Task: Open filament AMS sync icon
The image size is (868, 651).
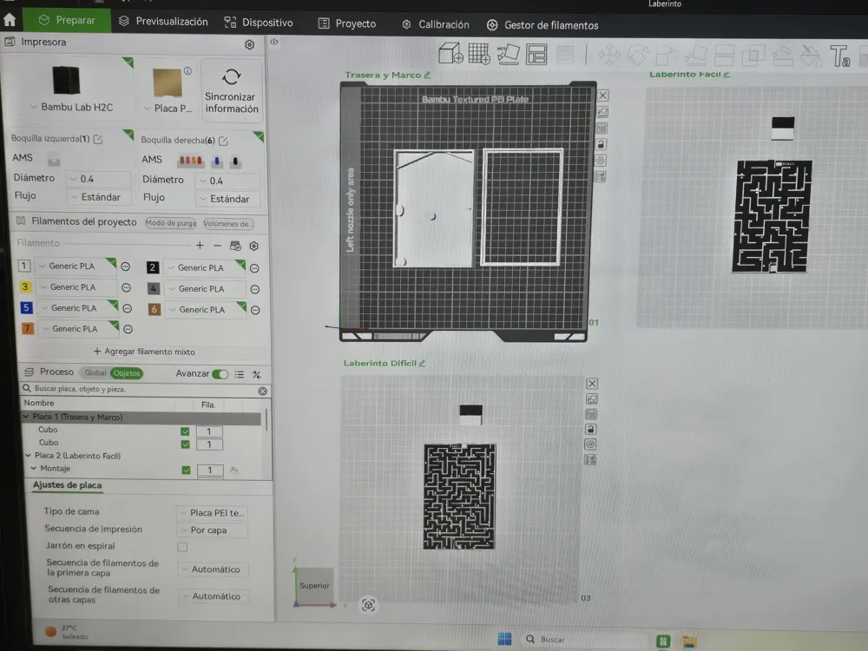Action: pyautogui.click(x=235, y=246)
